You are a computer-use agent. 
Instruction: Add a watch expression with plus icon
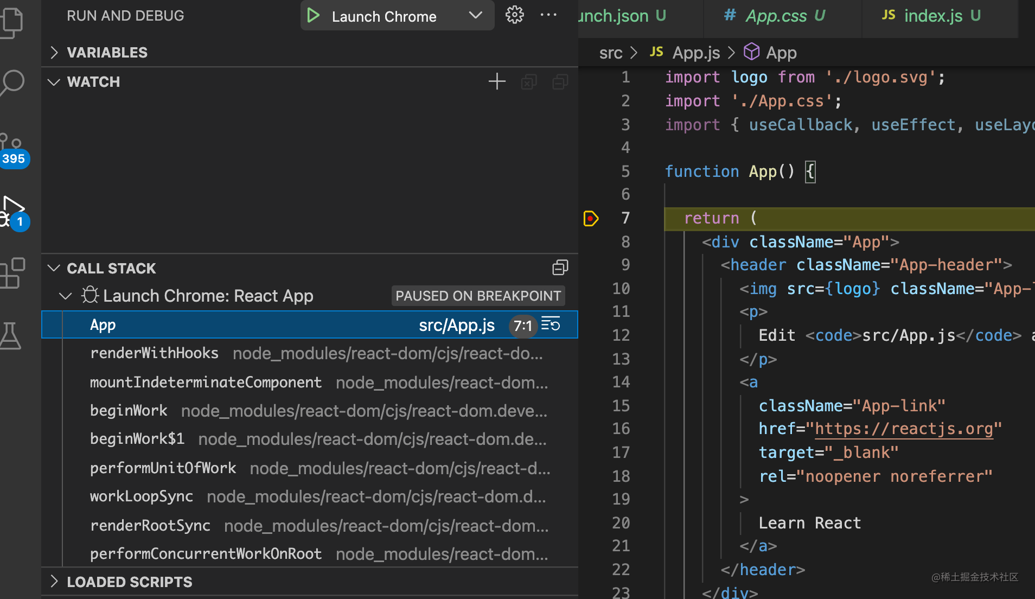click(497, 82)
